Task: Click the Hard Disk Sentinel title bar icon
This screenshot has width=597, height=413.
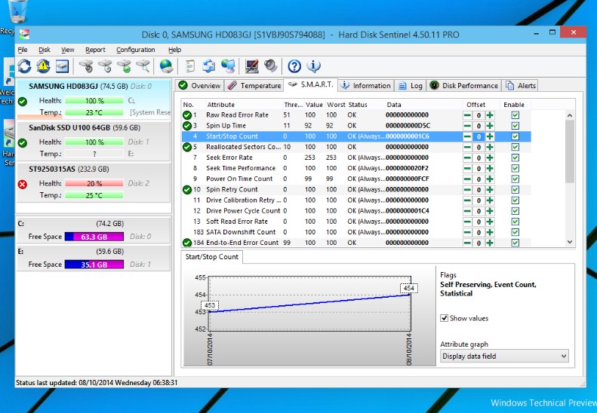Action: click(x=24, y=35)
